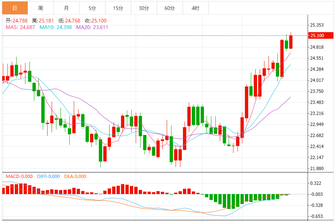Click the -0.003 MACD axis label
This screenshot has height=221, width=336.
(316, 194)
